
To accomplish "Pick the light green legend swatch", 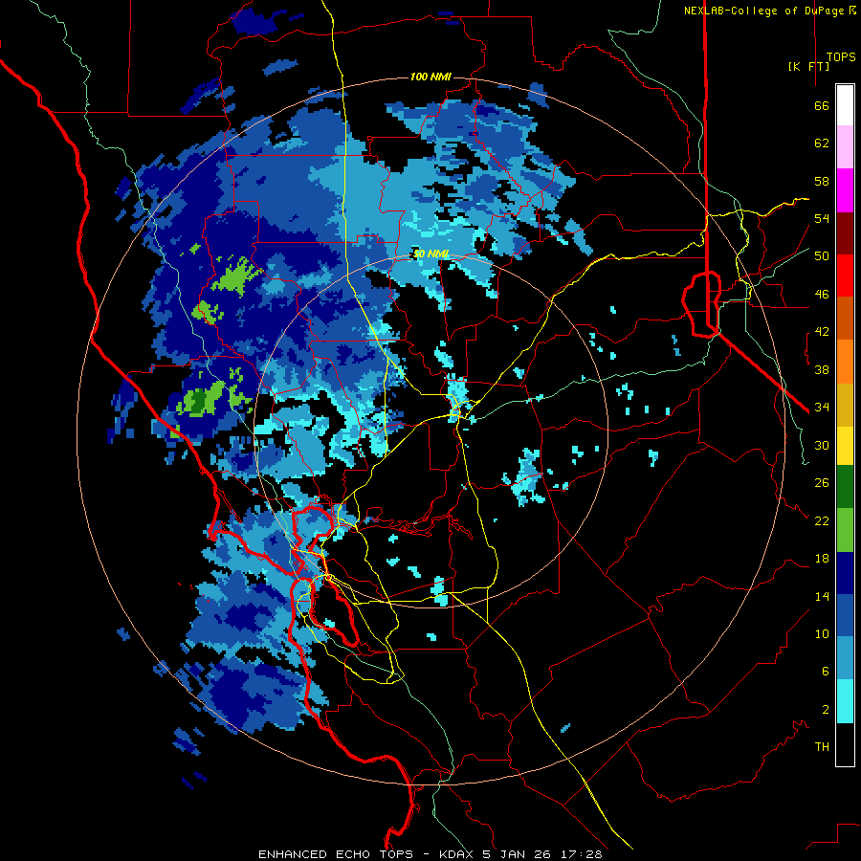I will pos(845,530).
